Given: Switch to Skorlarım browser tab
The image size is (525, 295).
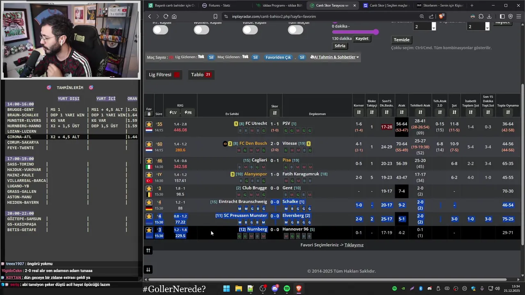Looking at the screenshot, I should (440, 5).
